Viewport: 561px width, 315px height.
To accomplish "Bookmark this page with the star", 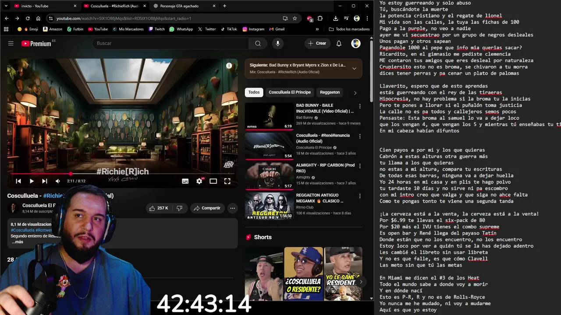I will (x=295, y=18).
